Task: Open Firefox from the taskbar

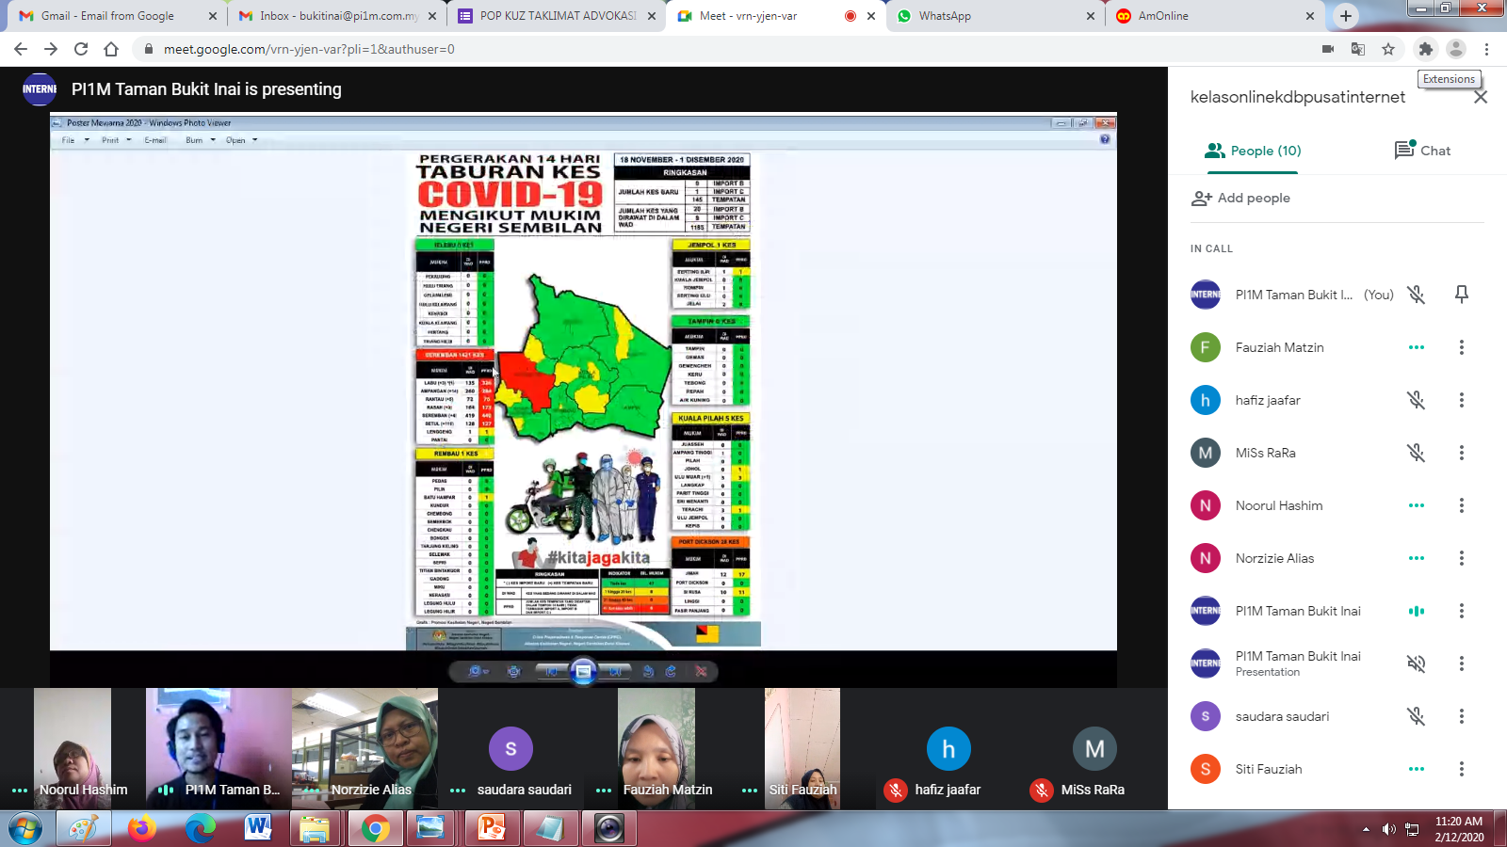Action: [142, 828]
